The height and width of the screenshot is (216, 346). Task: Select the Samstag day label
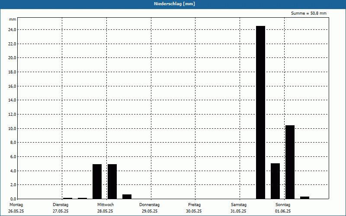tap(239, 205)
